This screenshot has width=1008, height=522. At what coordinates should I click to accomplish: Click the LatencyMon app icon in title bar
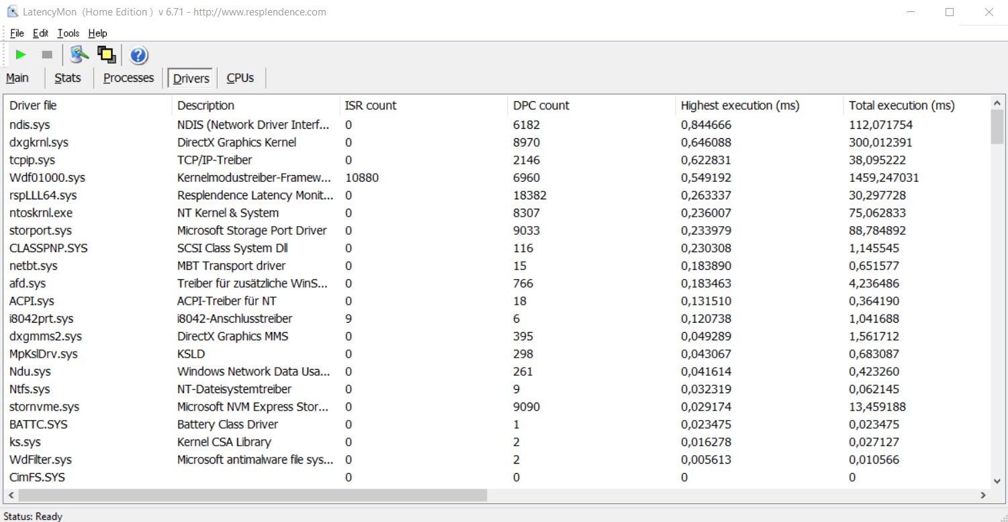[12, 11]
